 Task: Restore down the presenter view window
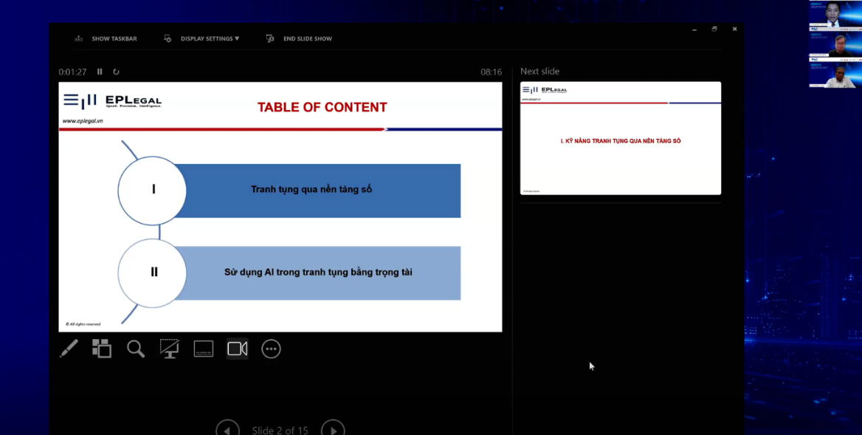pyautogui.click(x=714, y=30)
